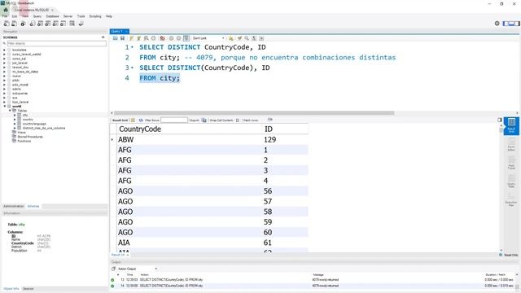Open the Form Editor side panel button
Viewport: 521px width, 293px height.
pyautogui.click(x=511, y=145)
